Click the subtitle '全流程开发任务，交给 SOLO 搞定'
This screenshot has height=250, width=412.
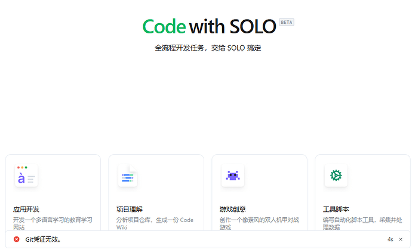pyautogui.click(x=208, y=48)
